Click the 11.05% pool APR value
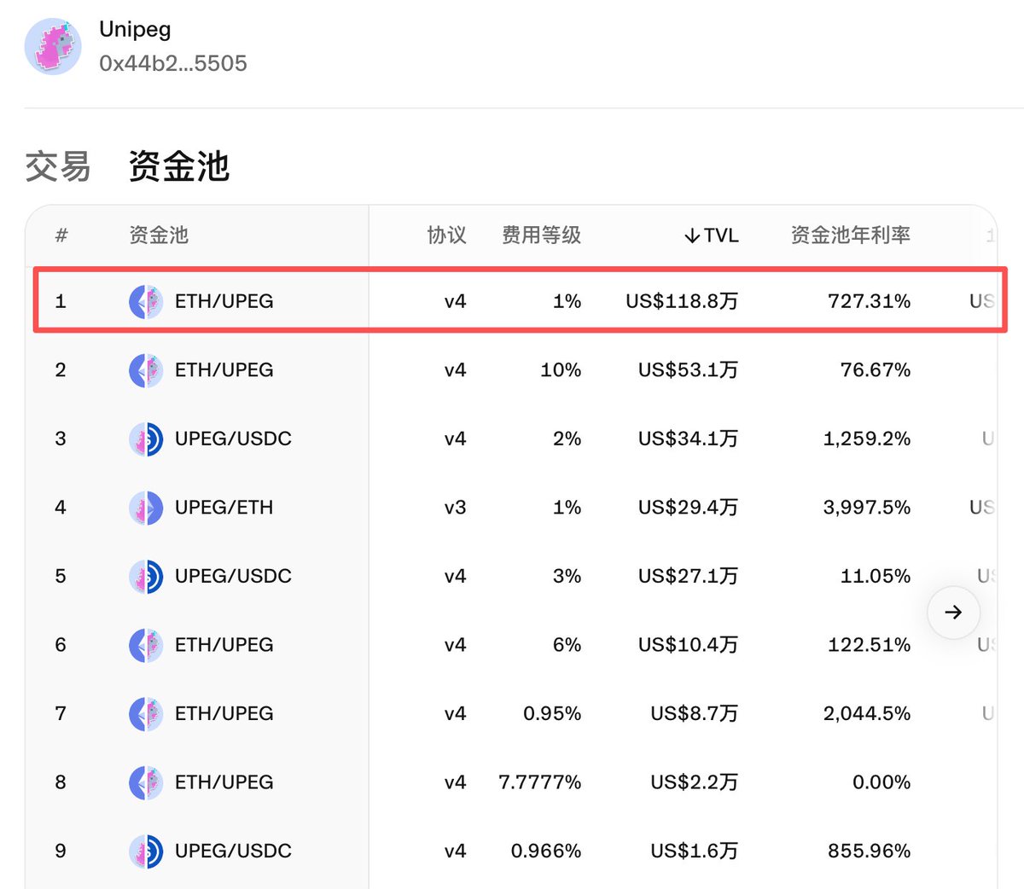1024x889 pixels. 875,576
